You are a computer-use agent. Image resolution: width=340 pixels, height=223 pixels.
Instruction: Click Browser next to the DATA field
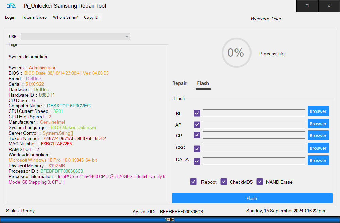pyautogui.click(x=318, y=160)
